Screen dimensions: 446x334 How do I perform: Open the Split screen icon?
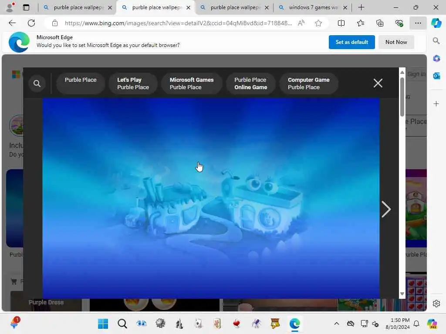click(x=341, y=23)
